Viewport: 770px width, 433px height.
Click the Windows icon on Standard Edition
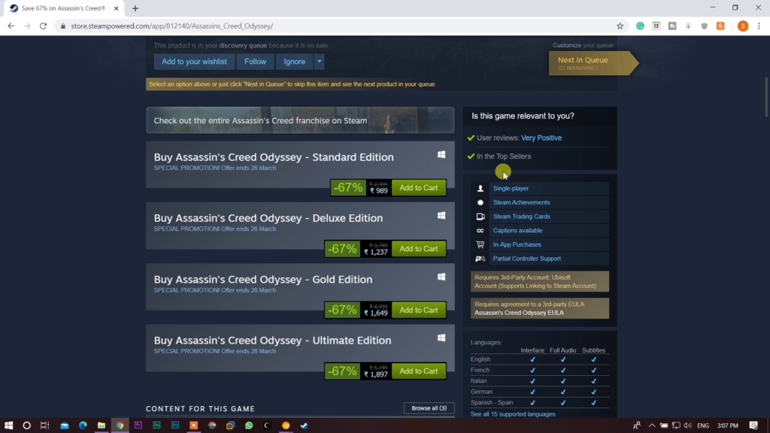pos(441,155)
